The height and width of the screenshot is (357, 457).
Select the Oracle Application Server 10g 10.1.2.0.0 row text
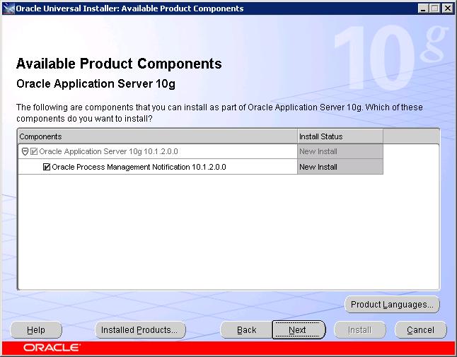[108, 151]
